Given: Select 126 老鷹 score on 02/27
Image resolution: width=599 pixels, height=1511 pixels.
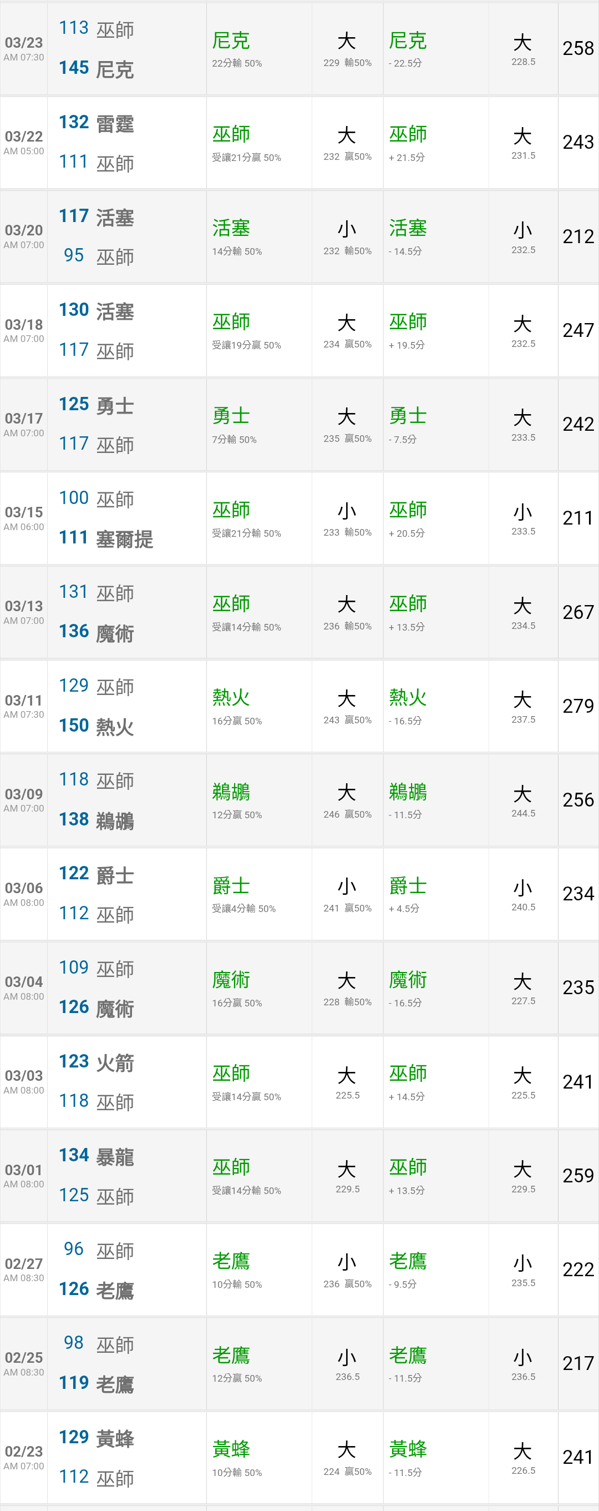Looking at the screenshot, I should click(x=97, y=1290).
